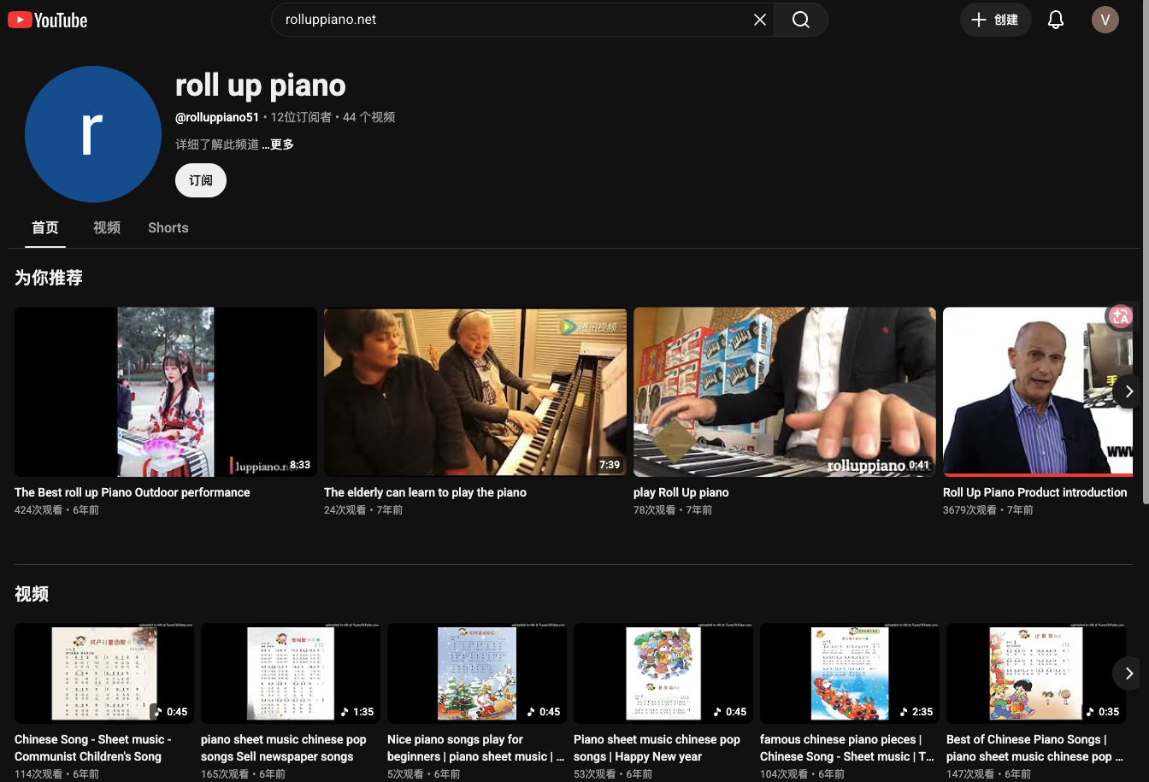Open the YouTube home logo
1149x782 pixels.
[48, 20]
